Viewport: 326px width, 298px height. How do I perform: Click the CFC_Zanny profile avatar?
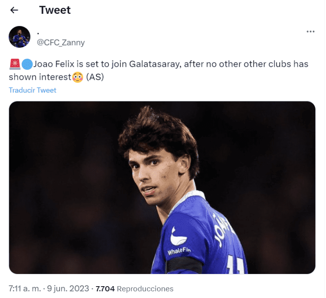coord(20,37)
